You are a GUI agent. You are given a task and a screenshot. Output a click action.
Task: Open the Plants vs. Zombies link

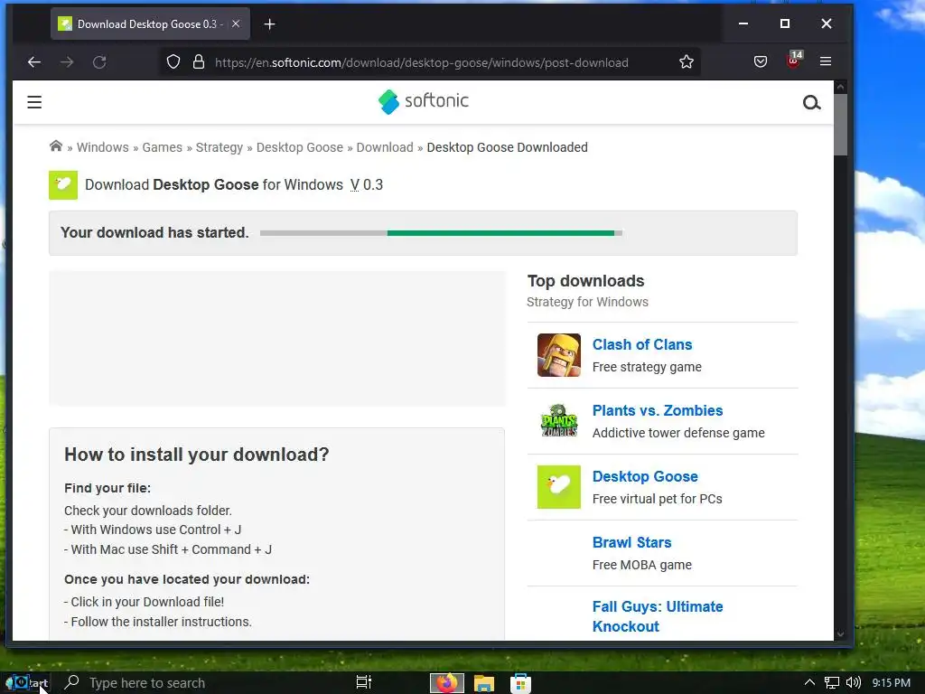pos(658,411)
